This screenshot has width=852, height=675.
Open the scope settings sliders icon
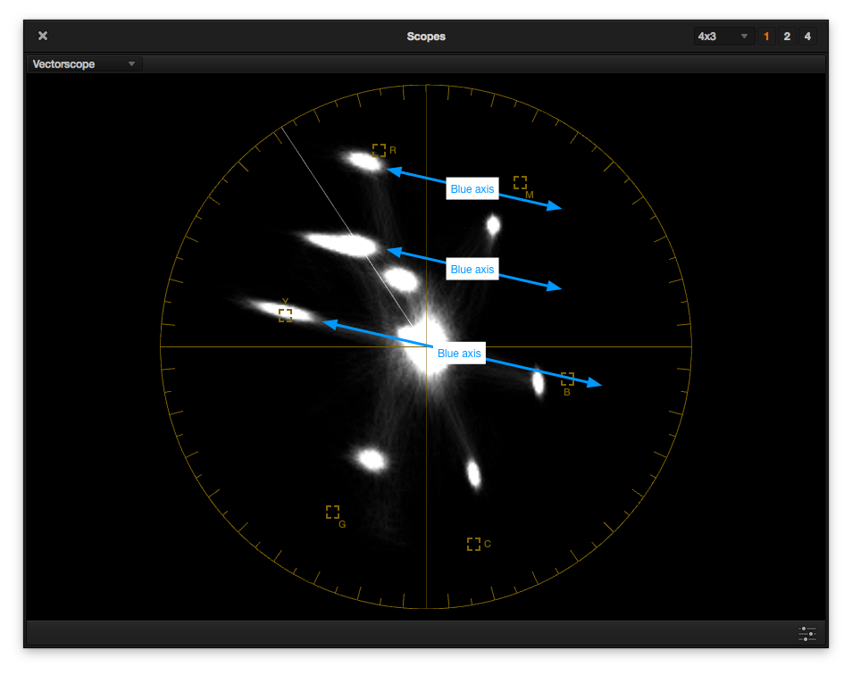pyautogui.click(x=806, y=634)
